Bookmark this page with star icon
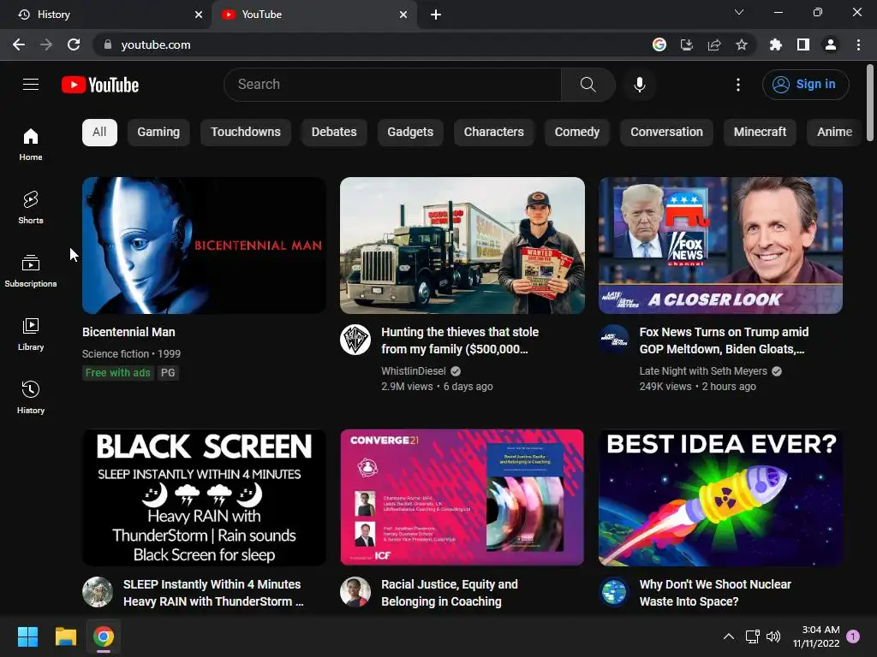This screenshot has width=877, height=657. 742,44
